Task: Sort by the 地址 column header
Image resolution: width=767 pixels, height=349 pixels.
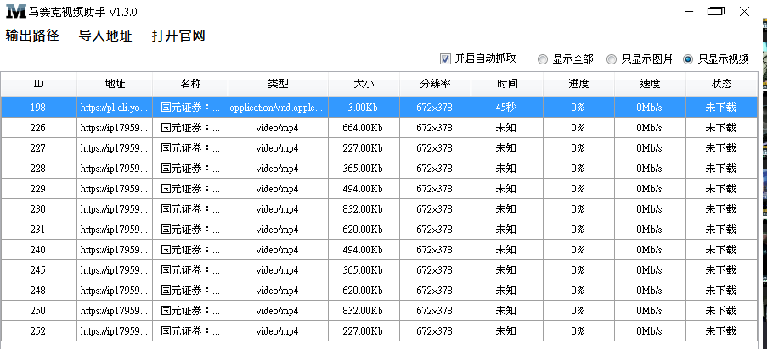Action: click(115, 84)
